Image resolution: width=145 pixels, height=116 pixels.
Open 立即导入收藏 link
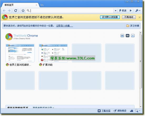click(x=64, y=26)
